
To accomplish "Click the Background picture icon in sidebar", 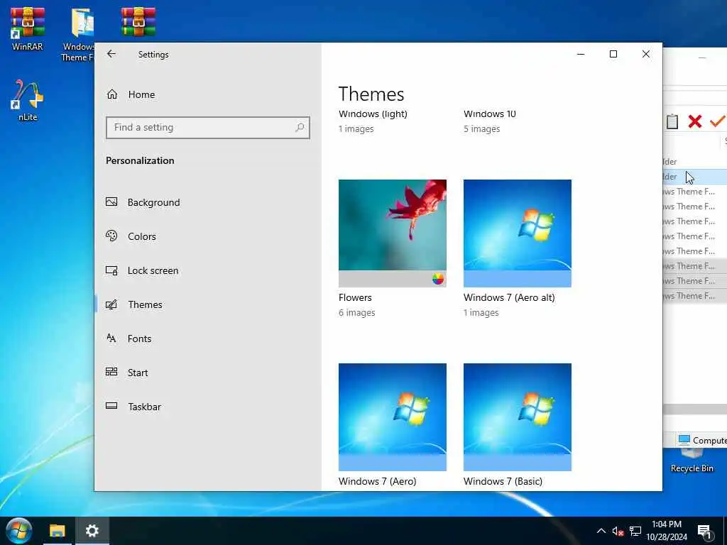I will (111, 202).
